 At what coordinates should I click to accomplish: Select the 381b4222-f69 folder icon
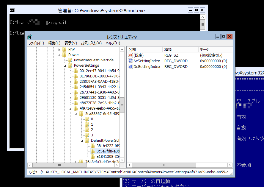(92, 146)
